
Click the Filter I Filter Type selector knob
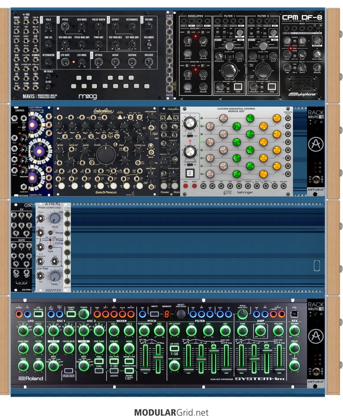click(x=229, y=45)
